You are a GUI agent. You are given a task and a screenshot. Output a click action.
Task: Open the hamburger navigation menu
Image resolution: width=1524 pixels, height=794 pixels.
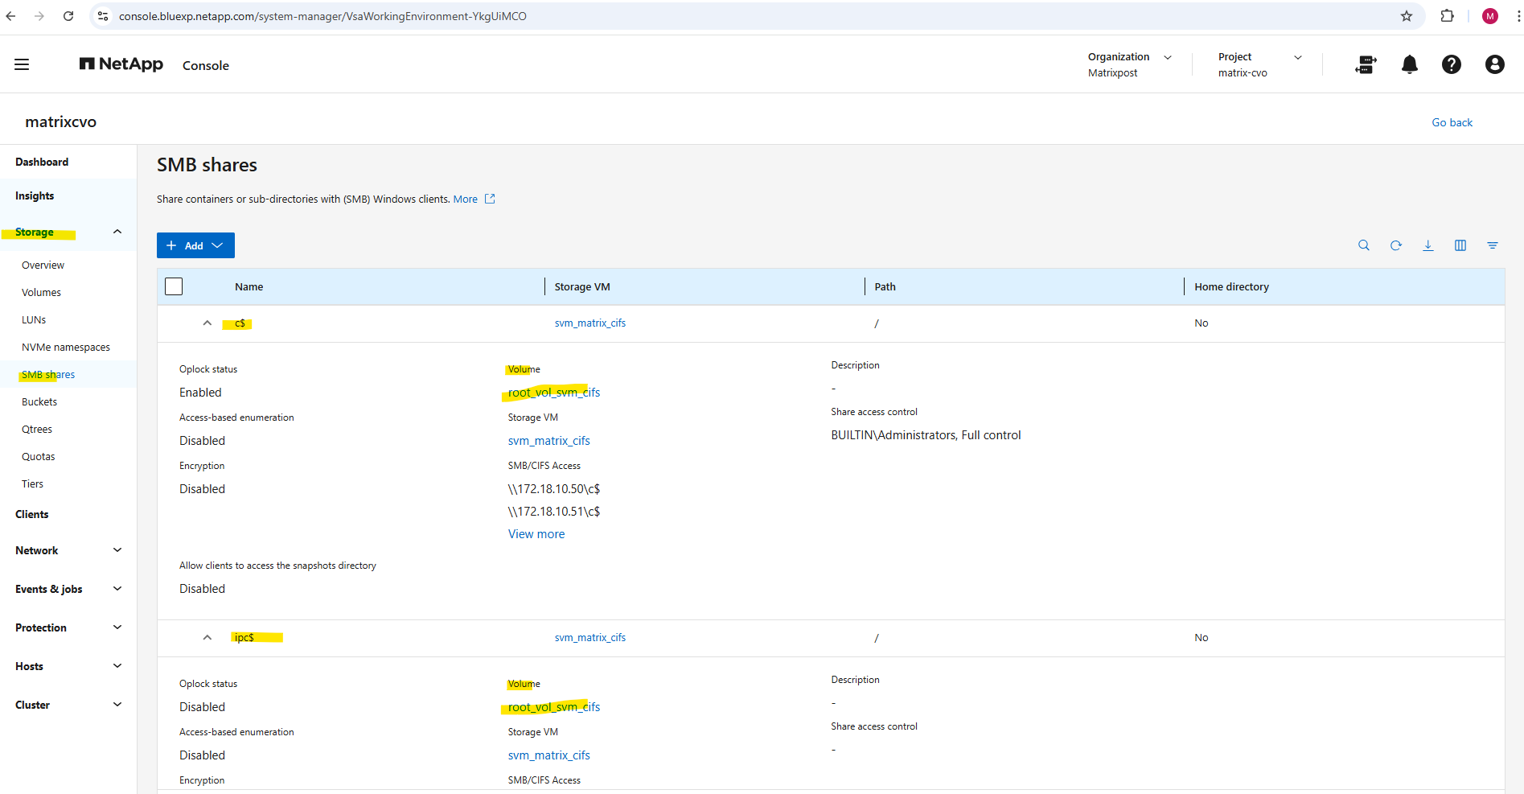(22, 64)
